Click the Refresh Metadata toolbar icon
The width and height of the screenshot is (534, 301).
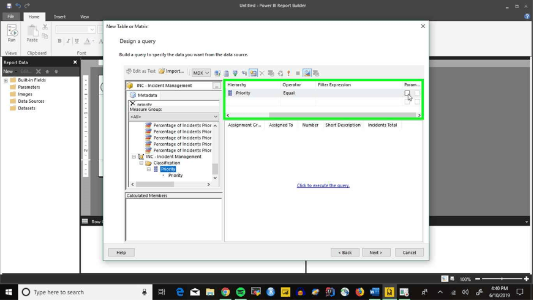point(217,73)
